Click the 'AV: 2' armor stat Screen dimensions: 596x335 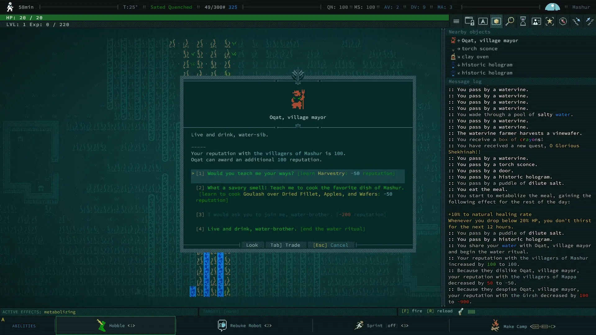391,7
